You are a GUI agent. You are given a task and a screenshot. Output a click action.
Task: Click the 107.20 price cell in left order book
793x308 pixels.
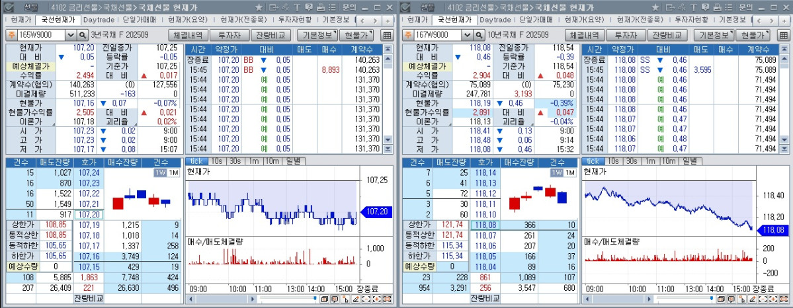[89, 214]
